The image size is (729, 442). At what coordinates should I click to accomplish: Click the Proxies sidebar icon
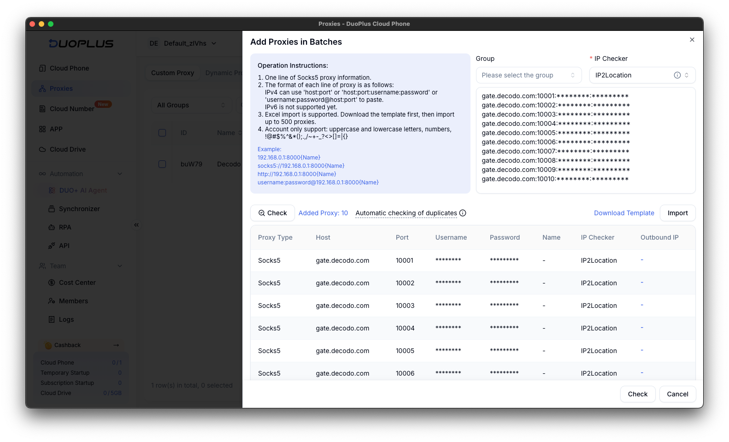tap(42, 88)
